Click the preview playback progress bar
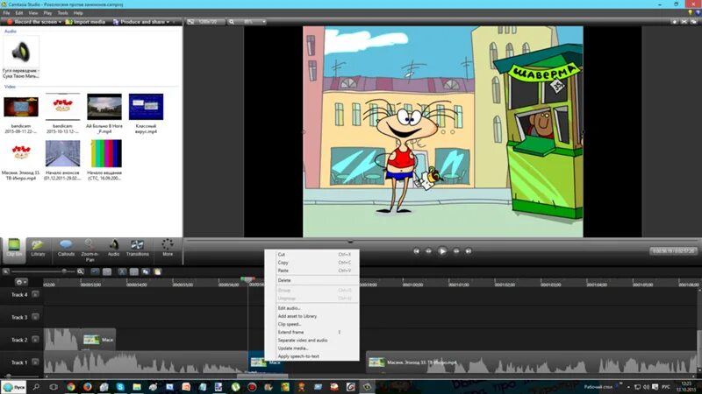This screenshot has width=702, height=394. pyautogui.click(x=441, y=242)
